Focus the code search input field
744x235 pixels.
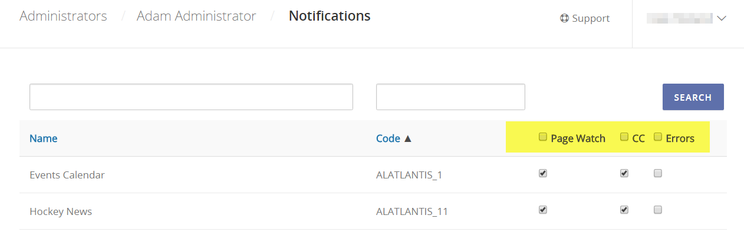tap(450, 97)
